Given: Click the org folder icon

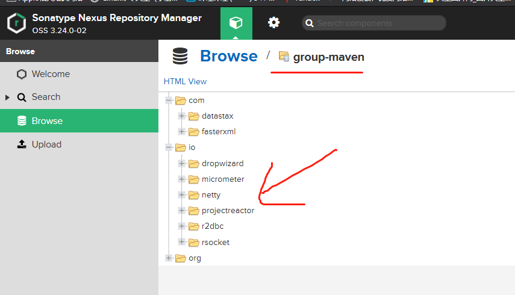Looking at the screenshot, I should tap(181, 258).
